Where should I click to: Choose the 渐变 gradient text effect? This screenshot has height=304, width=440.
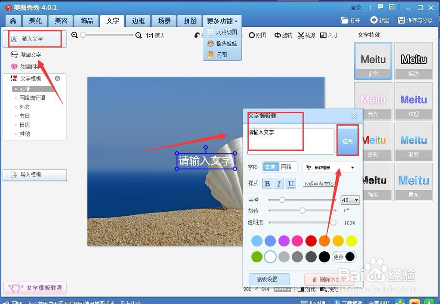pyautogui.click(x=414, y=142)
